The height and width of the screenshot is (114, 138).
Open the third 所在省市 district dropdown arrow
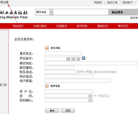coord(78,59)
